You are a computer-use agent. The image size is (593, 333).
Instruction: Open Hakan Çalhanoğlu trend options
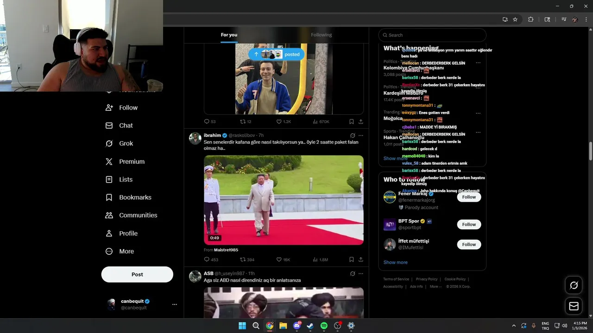[x=478, y=133]
